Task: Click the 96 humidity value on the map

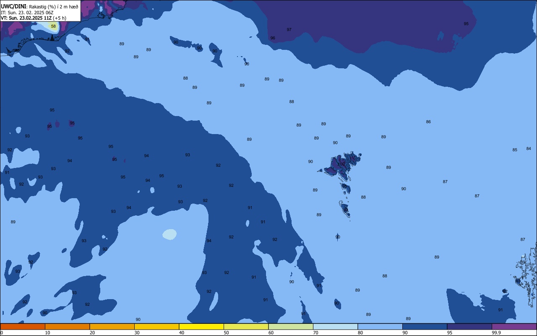Action: point(273,38)
